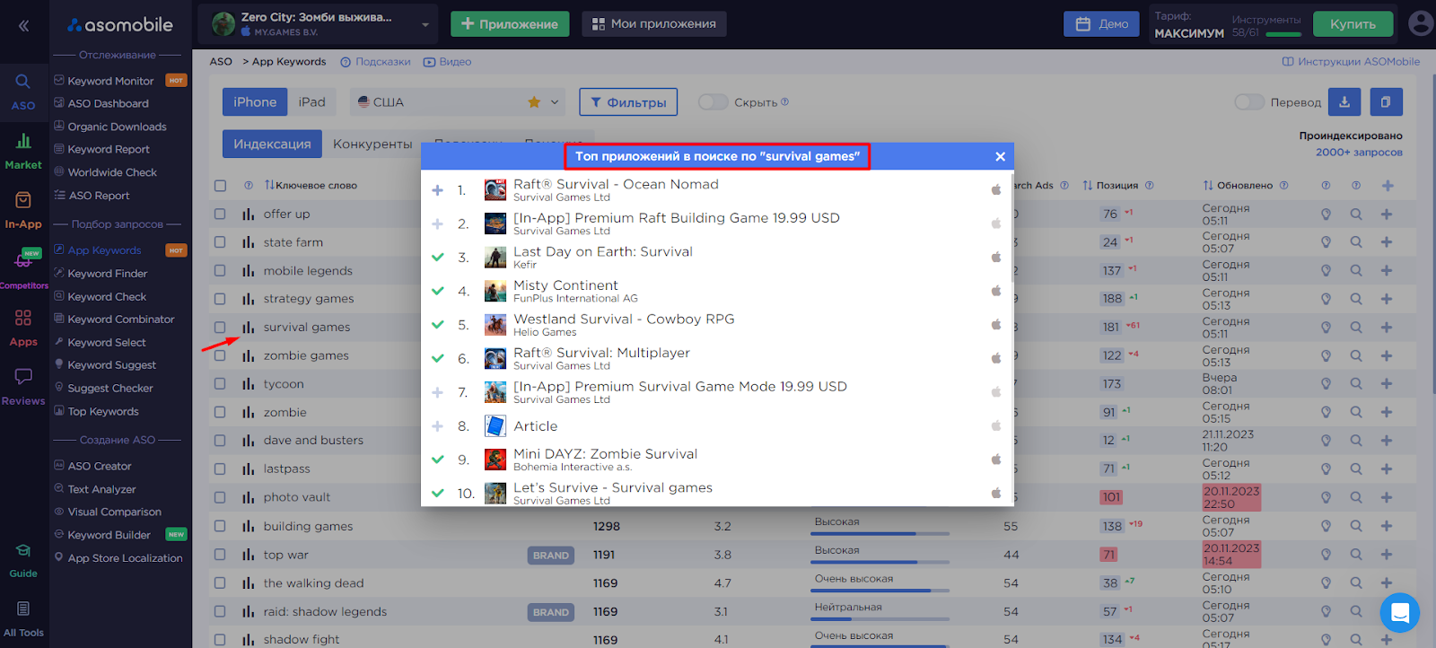
Task: Click location pin icon in state farm row
Action: click(1326, 242)
